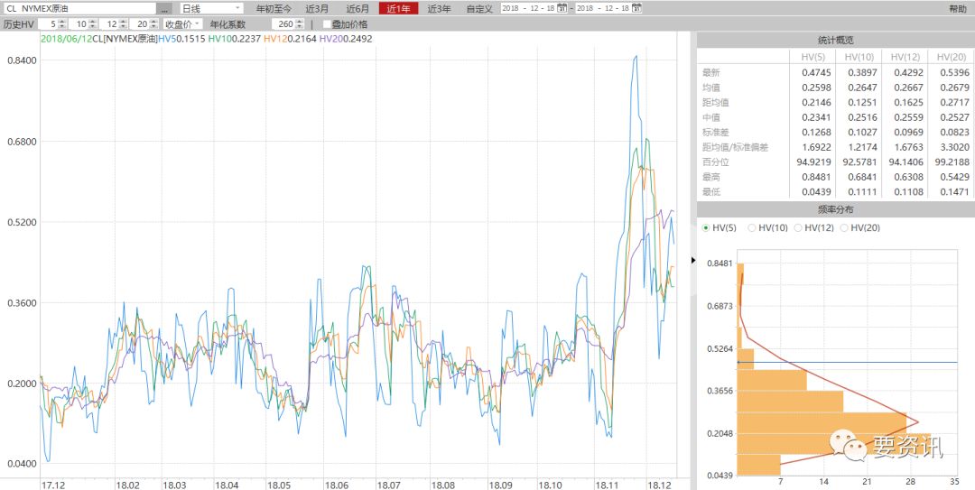Select the HV(12) frequency distribution radio
The height and width of the screenshot is (490, 975).
(x=798, y=228)
